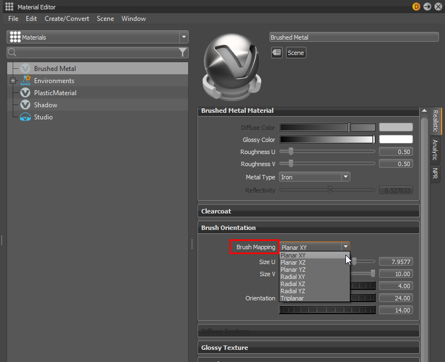
Task: Open the Materials panel dropdown arrow
Action: pos(183,37)
